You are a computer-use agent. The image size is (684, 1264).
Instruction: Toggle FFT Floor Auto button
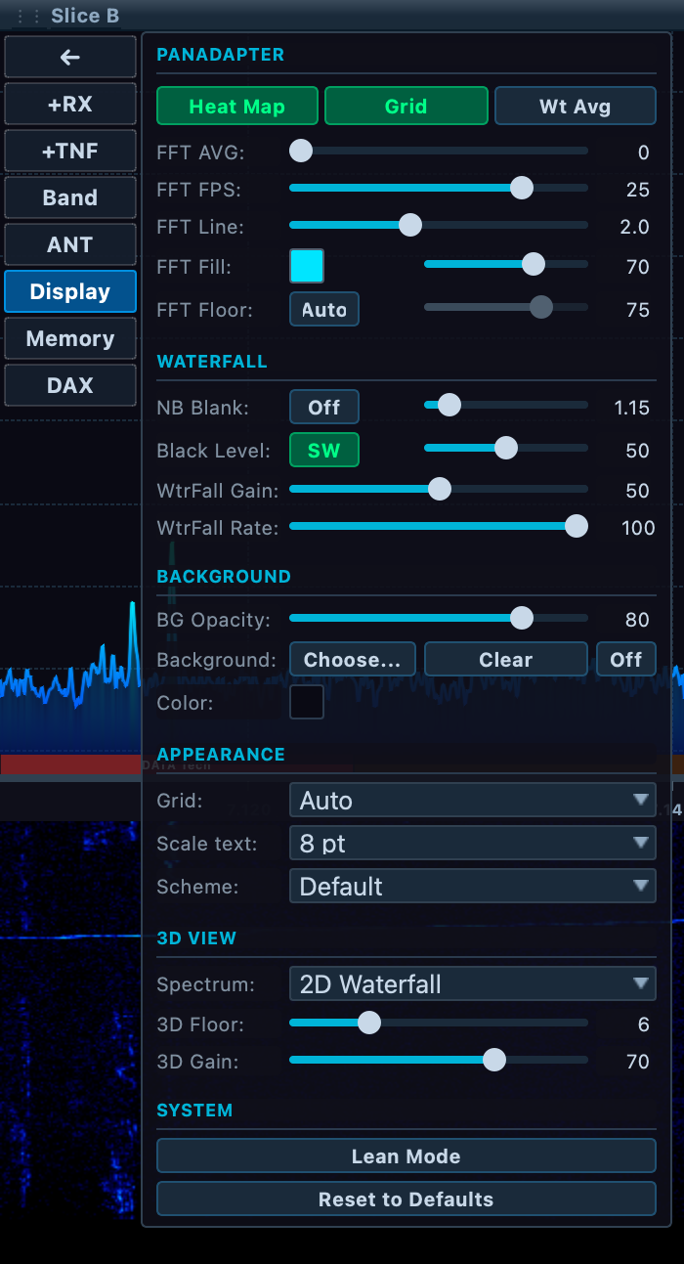[x=324, y=309]
